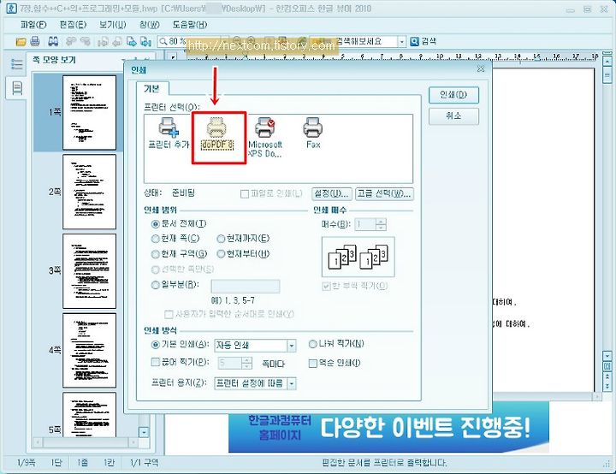Increase copies with 매수 spinner up
The width and height of the screenshot is (616, 474).
pos(381,222)
